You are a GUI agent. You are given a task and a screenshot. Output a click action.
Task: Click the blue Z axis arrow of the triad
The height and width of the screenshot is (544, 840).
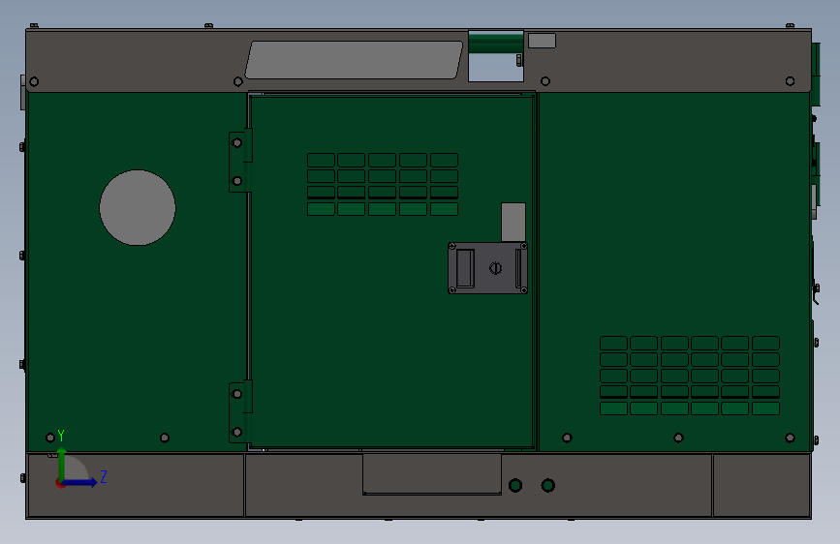coord(80,482)
